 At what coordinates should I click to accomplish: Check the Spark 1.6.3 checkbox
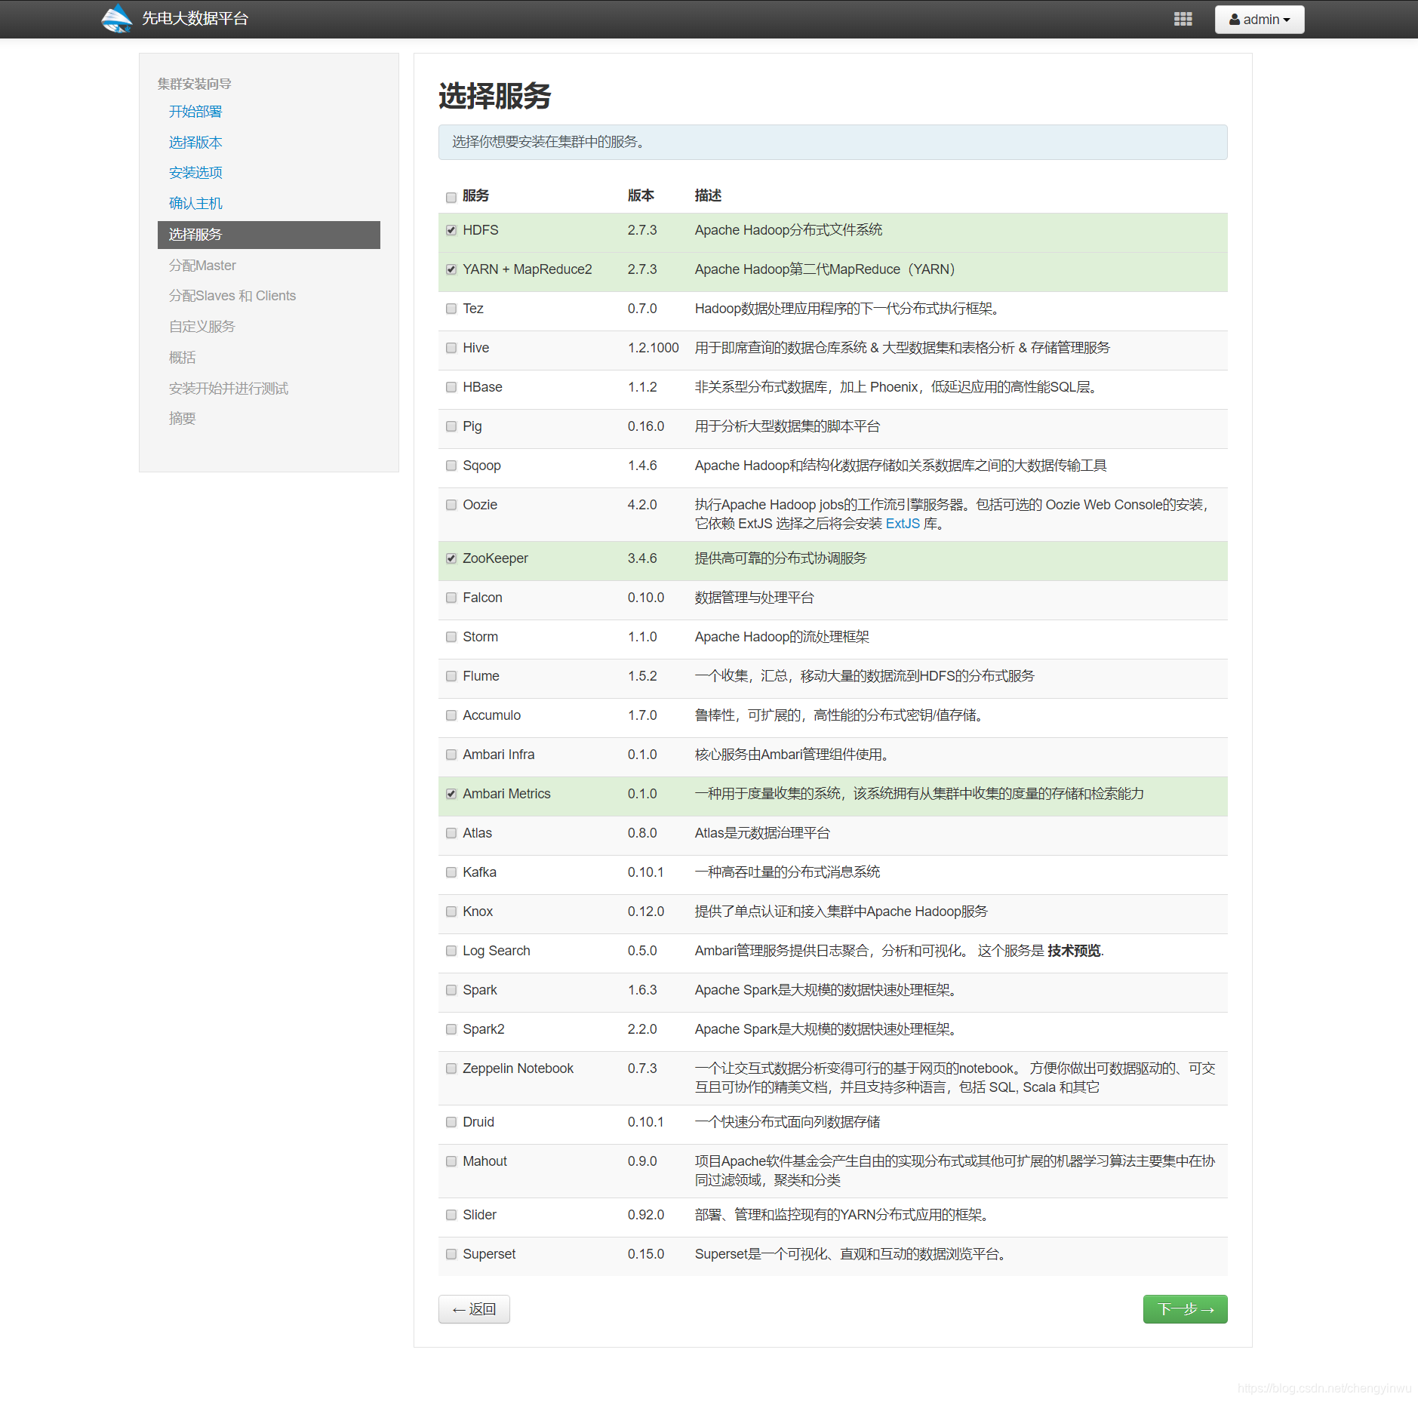(451, 990)
